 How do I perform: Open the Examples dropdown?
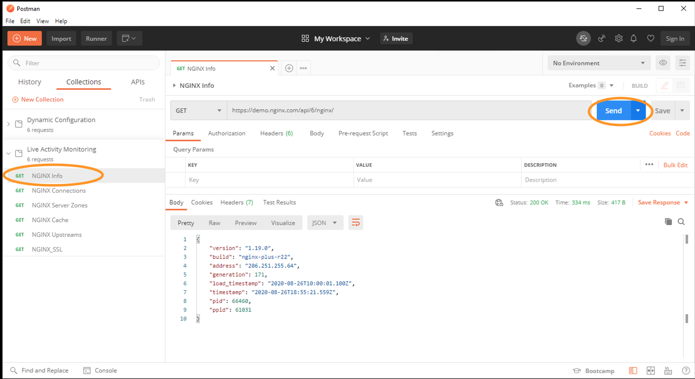591,85
